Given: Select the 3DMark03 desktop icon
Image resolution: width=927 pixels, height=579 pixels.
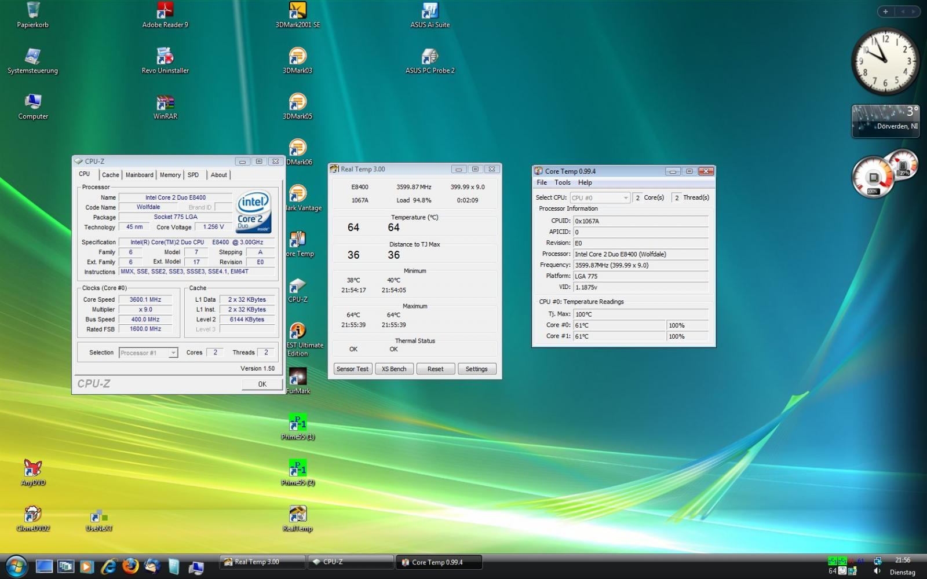Looking at the screenshot, I should point(297,61).
